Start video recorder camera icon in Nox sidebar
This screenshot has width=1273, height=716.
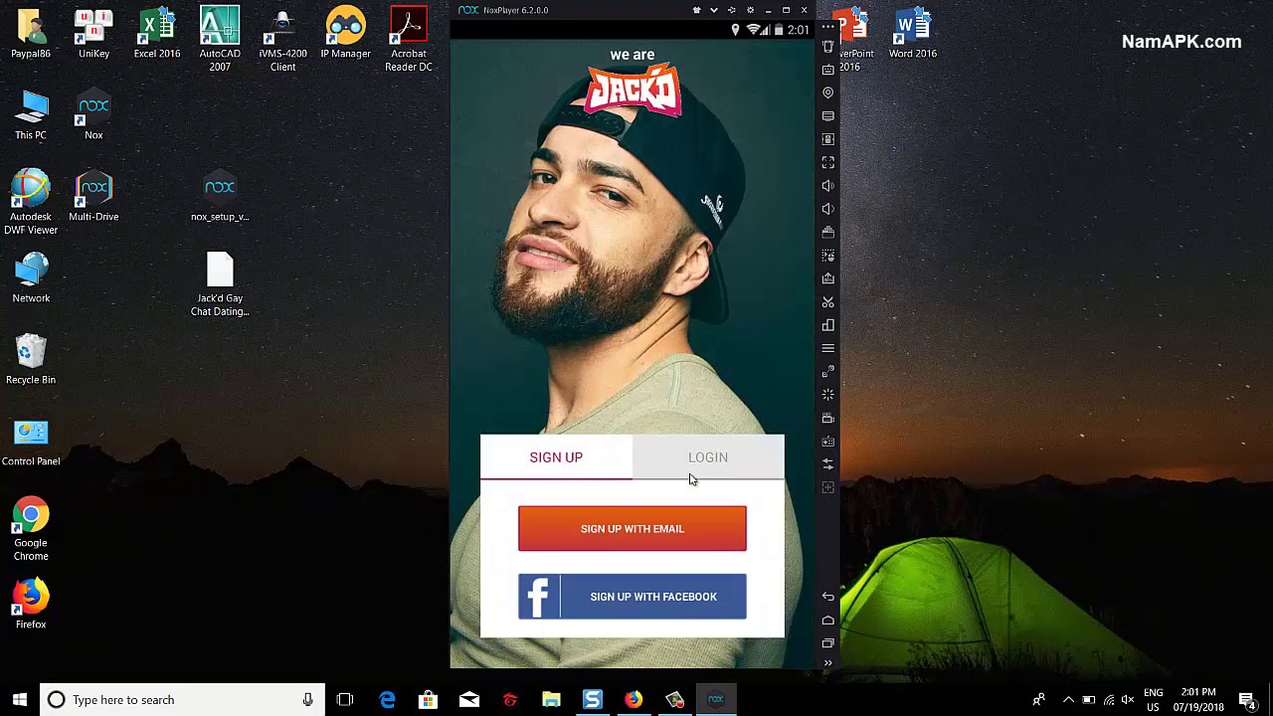pyautogui.click(x=827, y=418)
